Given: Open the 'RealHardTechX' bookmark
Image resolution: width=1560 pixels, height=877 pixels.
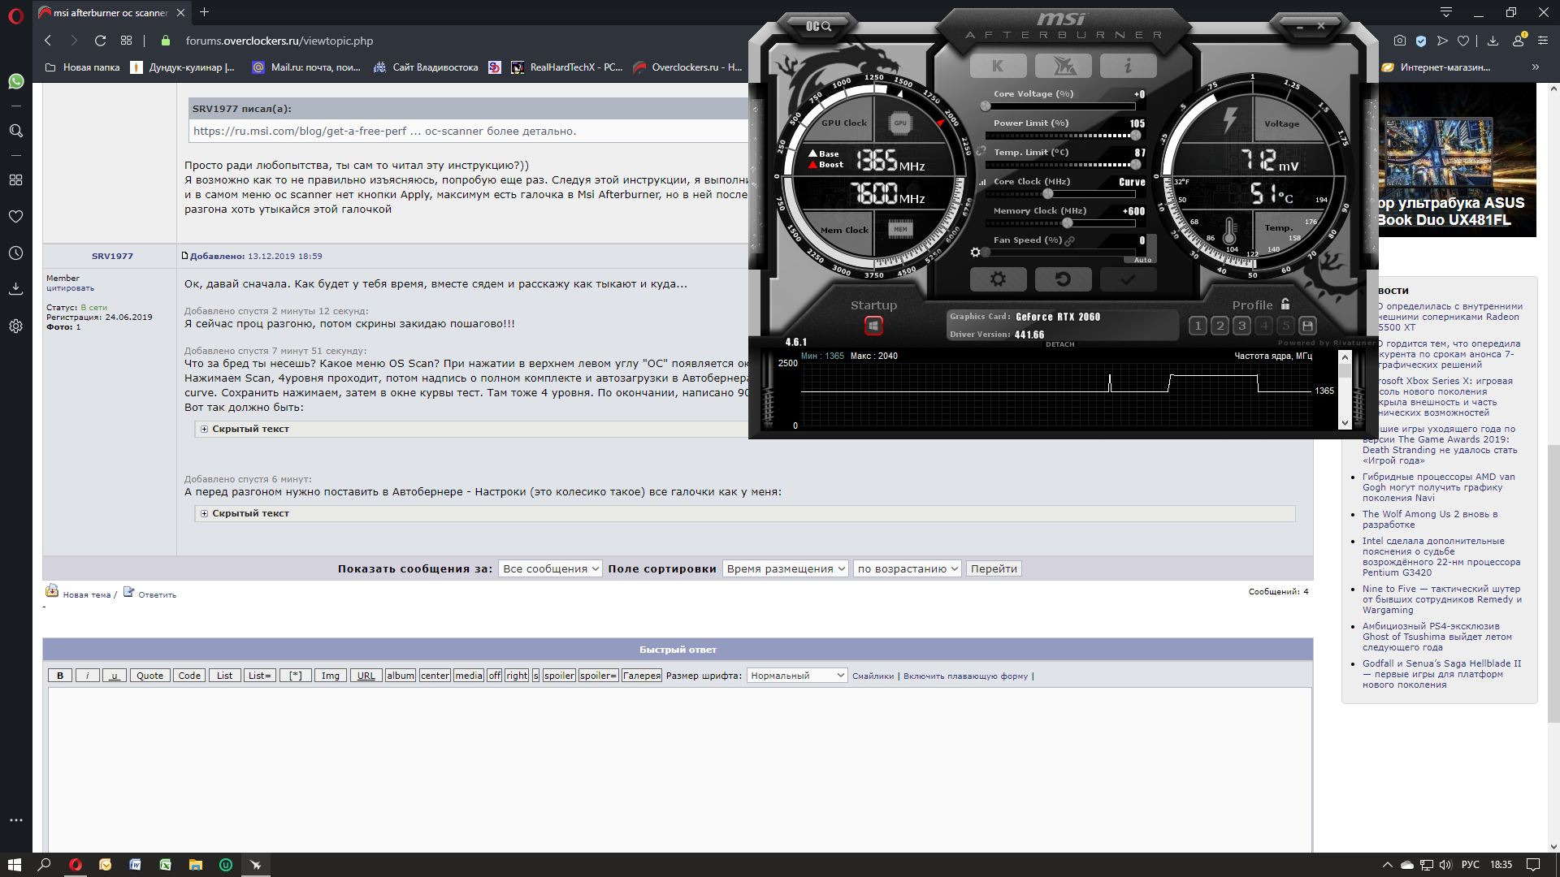Looking at the screenshot, I should click(x=567, y=67).
